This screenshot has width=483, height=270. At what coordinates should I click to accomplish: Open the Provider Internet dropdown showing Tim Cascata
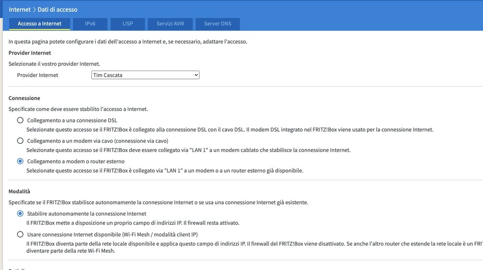point(145,75)
